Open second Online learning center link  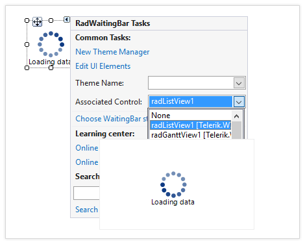click(x=87, y=162)
